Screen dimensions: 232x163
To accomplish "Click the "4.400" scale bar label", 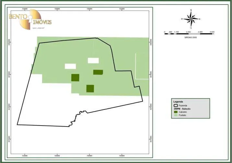I will click(212, 32).
